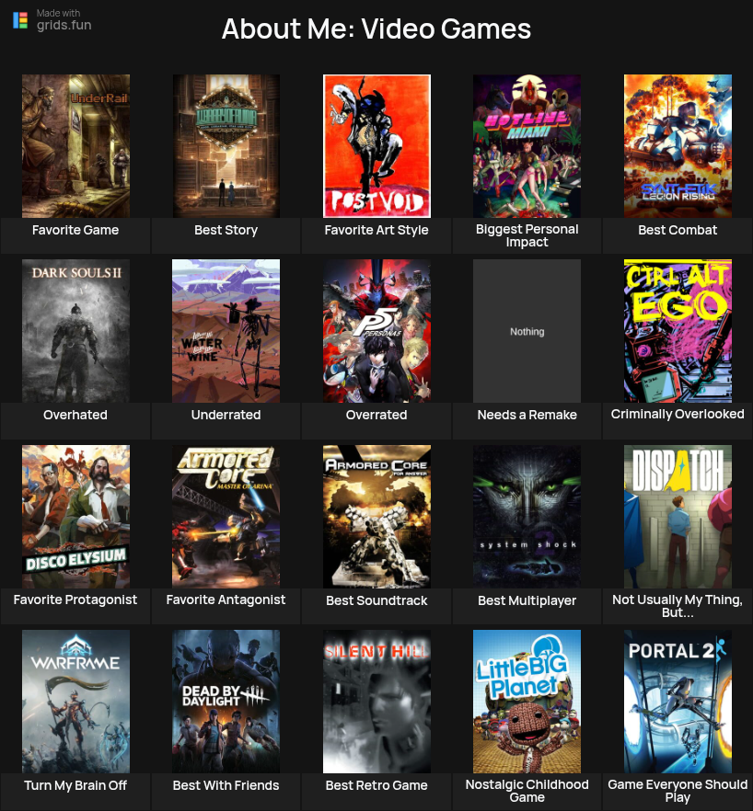Select 'Not Usually My Thing, But...' label
This screenshot has height=811, width=753.
(x=678, y=606)
